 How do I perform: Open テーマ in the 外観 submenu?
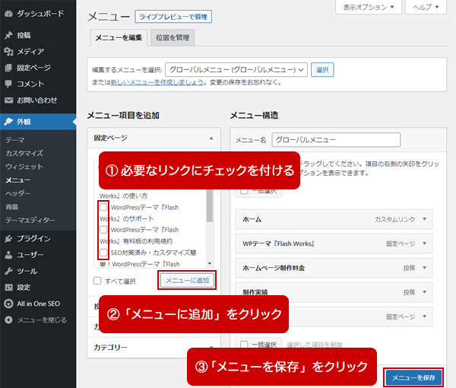click(x=15, y=140)
